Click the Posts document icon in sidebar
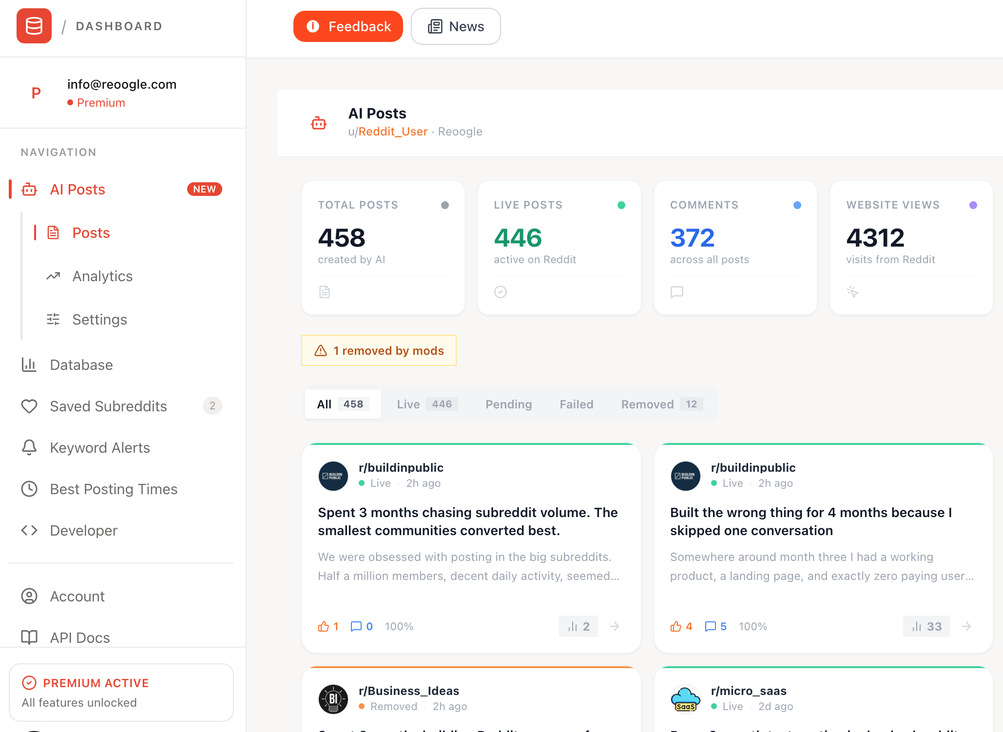The width and height of the screenshot is (1003, 732). click(53, 232)
